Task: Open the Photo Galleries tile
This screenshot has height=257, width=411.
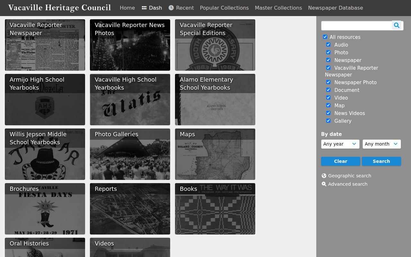Action: point(130,154)
